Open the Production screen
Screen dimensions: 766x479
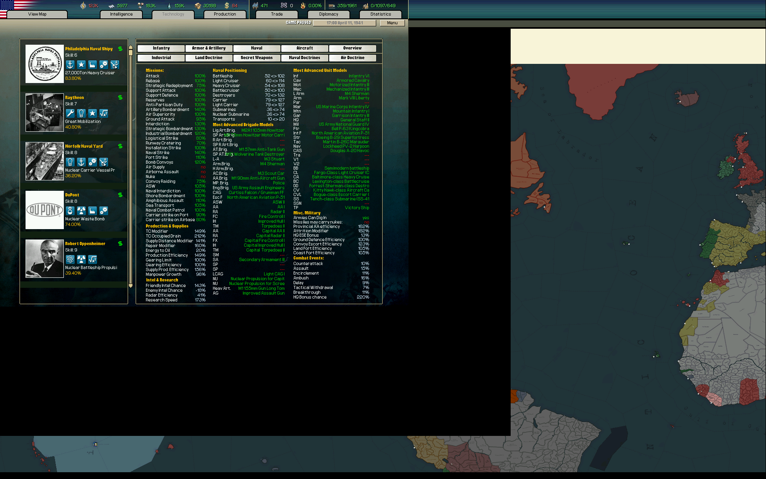click(x=225, y=14)
